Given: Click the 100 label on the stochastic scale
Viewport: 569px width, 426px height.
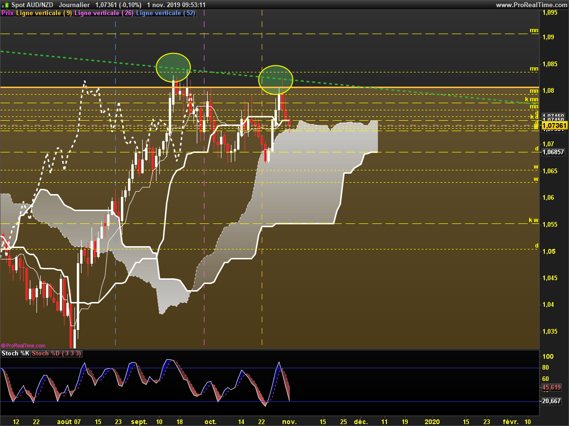Looking at the screenshot, I should [548, 356].
